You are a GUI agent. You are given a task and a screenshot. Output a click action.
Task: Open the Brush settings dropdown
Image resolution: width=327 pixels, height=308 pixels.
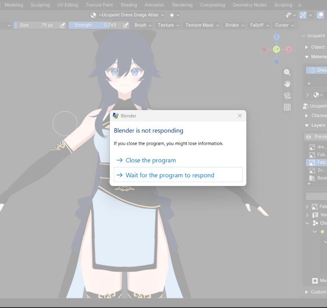[x=143, y=25]
